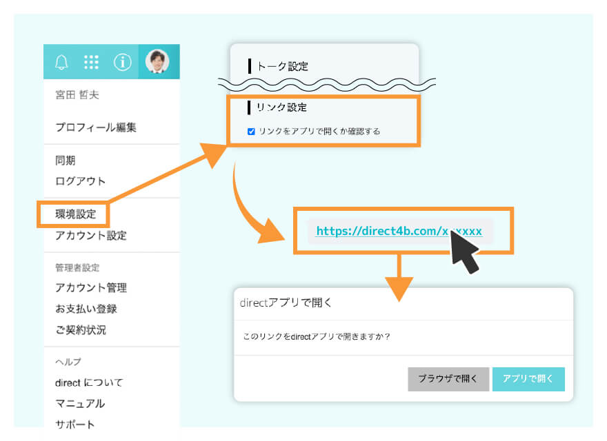Open the information icon in the header
Screen dimensions: 607x441
coord(123,62)
